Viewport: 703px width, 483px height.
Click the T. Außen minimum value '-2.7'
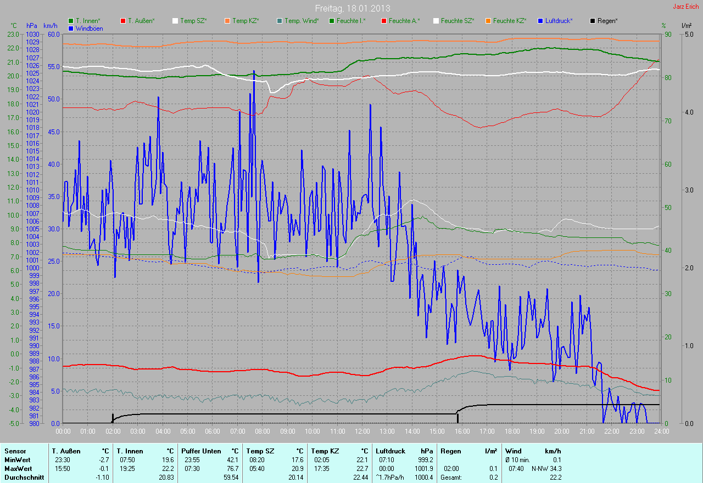coord(103,459)
